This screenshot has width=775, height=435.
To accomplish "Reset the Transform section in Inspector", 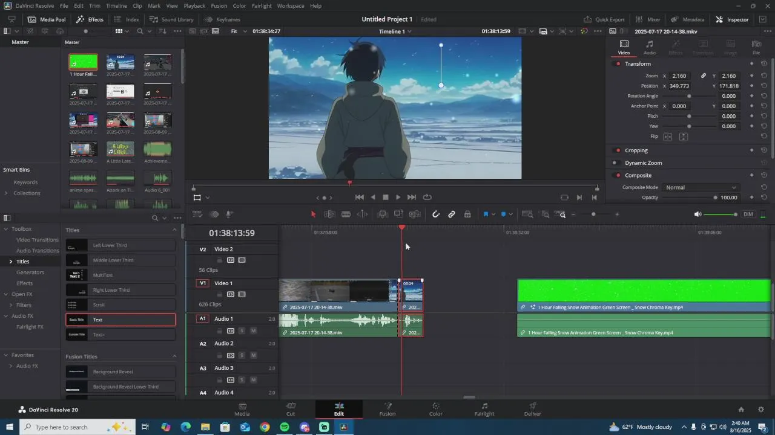I will 764,63.
